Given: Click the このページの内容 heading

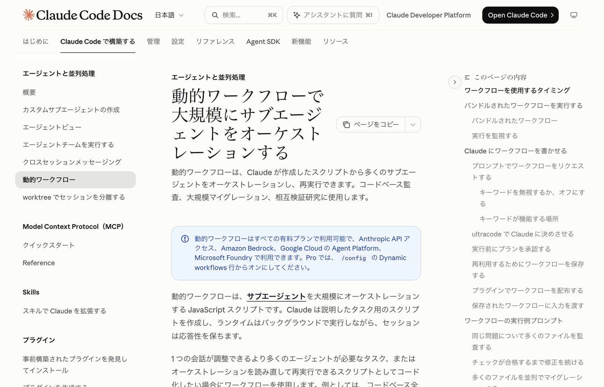Looking at the screenshot, I should point(500,77).
